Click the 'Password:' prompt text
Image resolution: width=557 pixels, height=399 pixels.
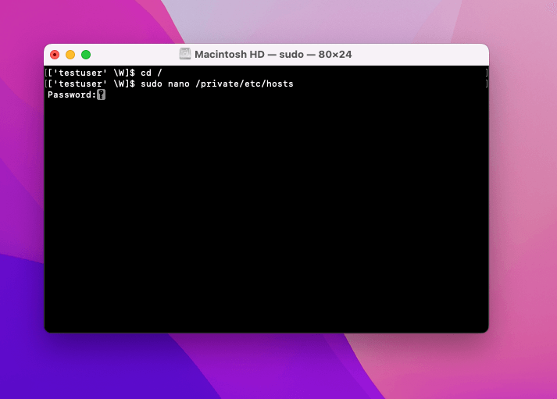(x=71, y=94)
